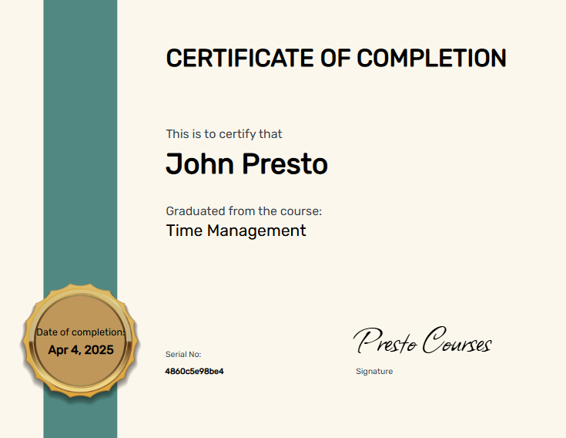
Task: Click the 'Date of completion:' label on seal
Action: [x=81, y=332]
